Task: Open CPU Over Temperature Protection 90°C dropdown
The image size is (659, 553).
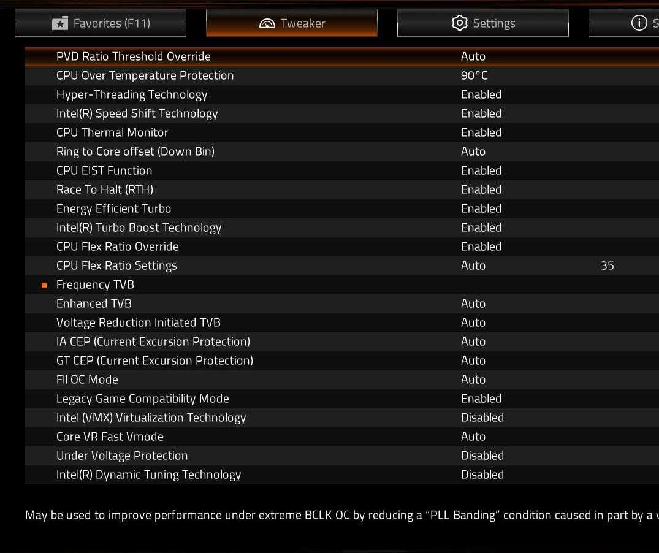Action: click(474, 75)
